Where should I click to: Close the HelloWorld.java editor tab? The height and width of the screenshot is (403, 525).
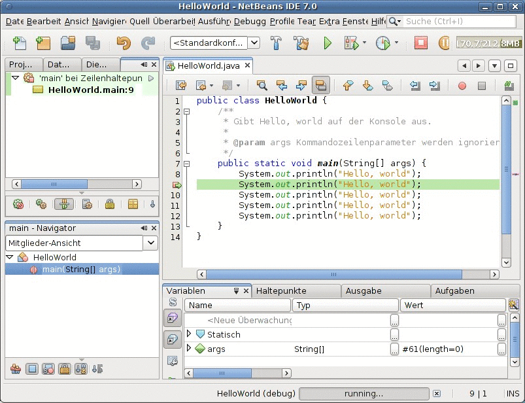click(x=247, y=65)
